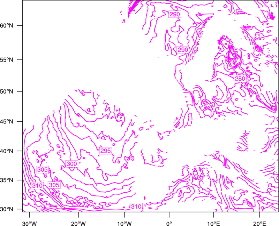This screenshot has height=226, width=279.
Task: Select the 10°E longitude axis label
Action: coord(213,224)
